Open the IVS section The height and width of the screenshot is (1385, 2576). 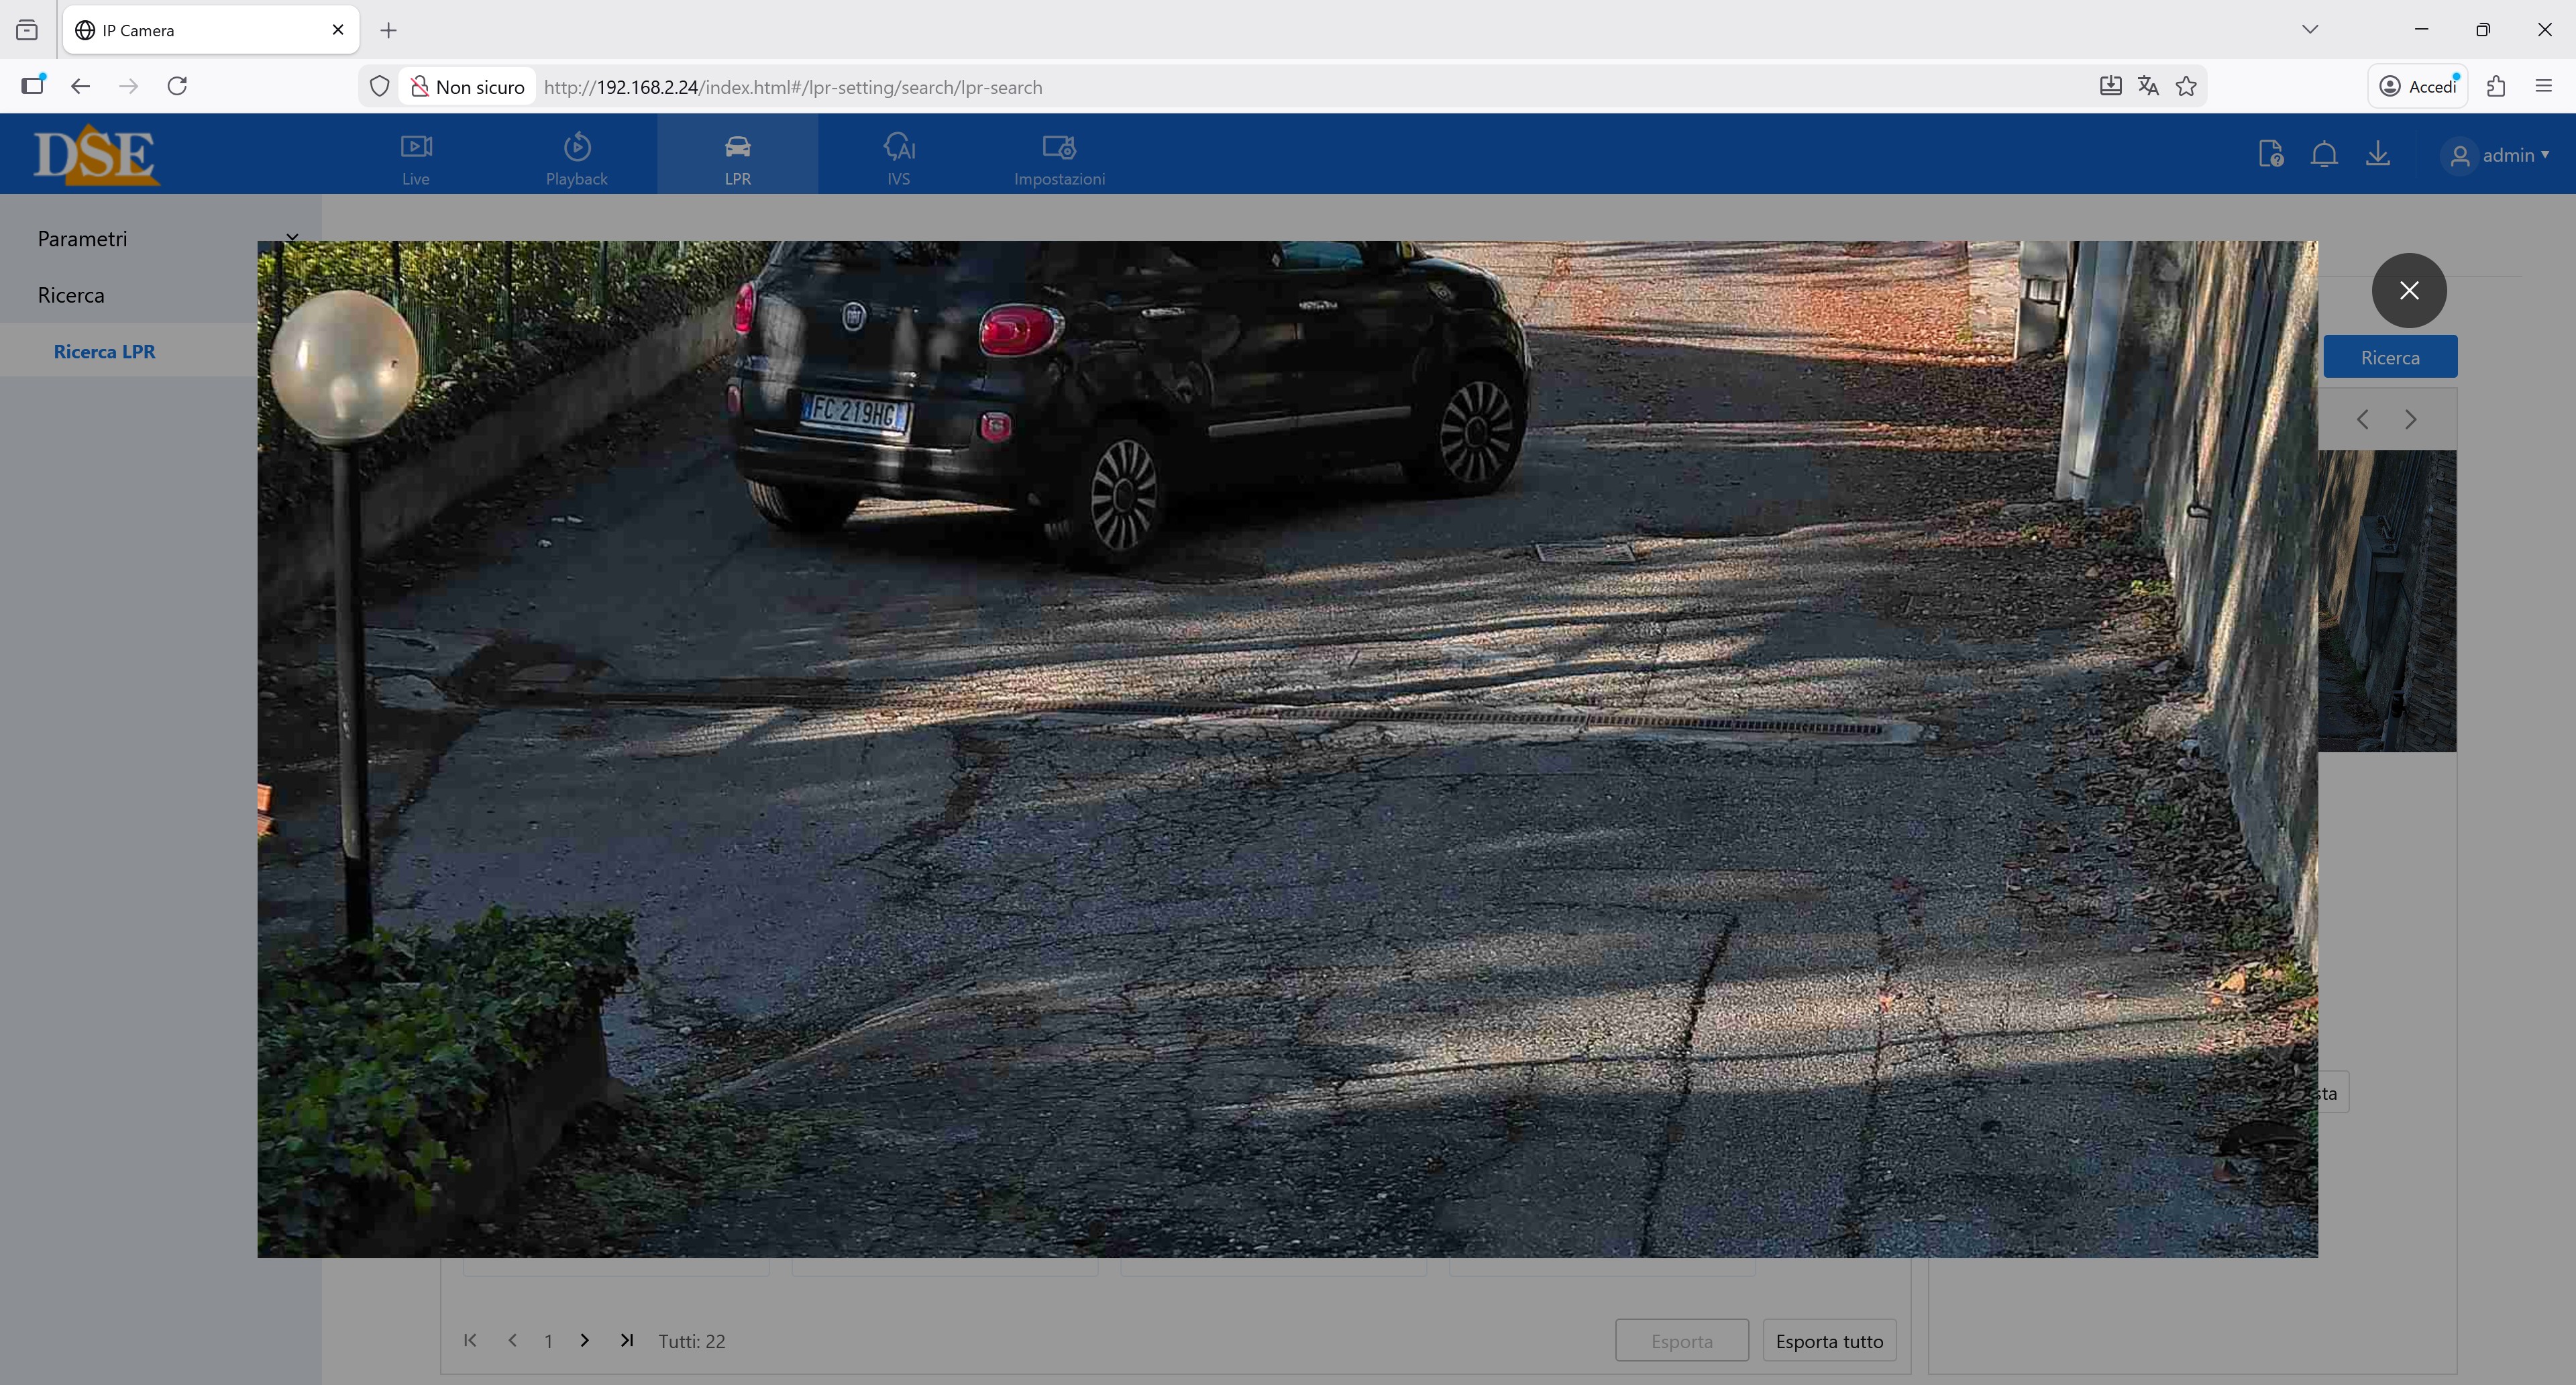(x=898, y=158)
